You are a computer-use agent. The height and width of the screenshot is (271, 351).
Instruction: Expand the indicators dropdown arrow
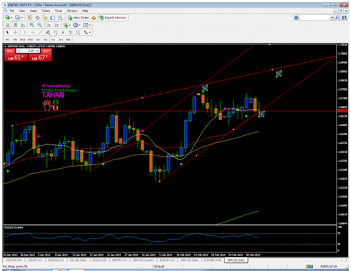[x=70, y=25]
